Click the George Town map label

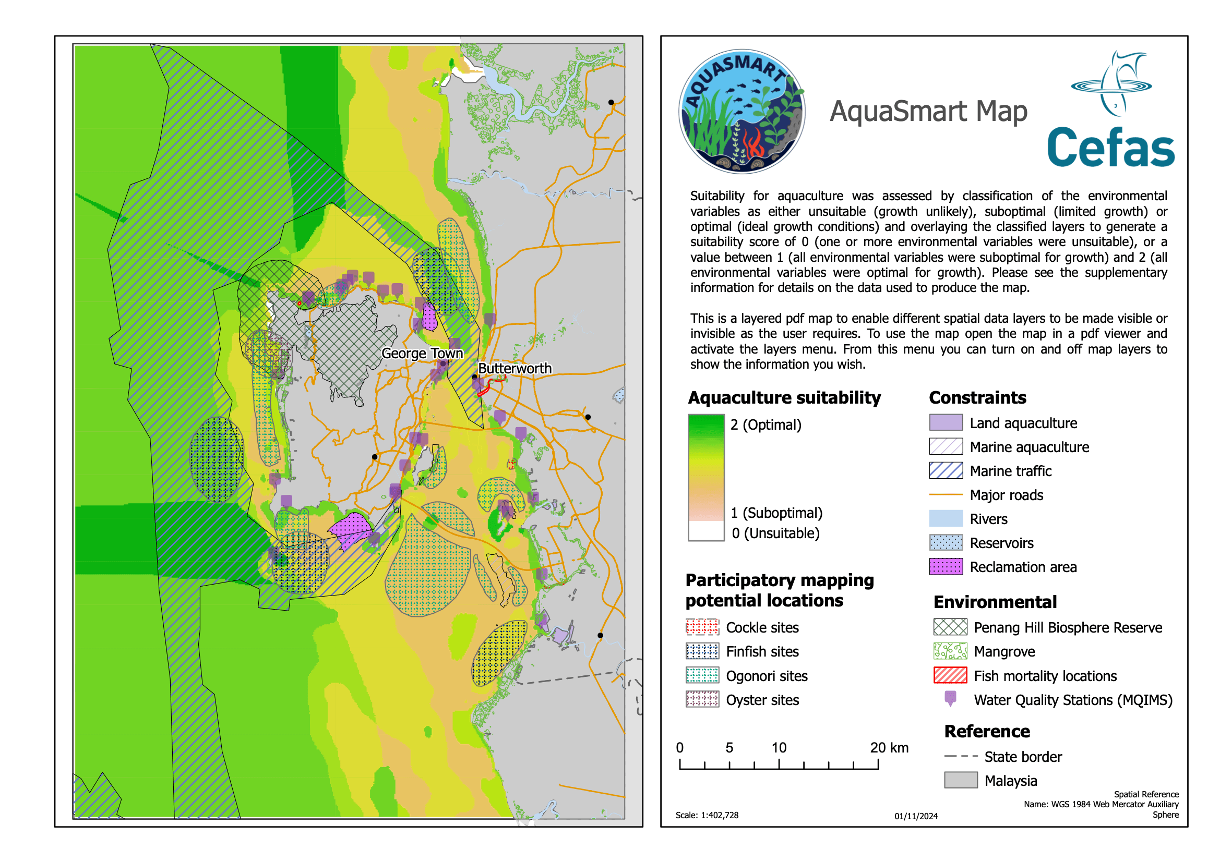pos(423,353)
